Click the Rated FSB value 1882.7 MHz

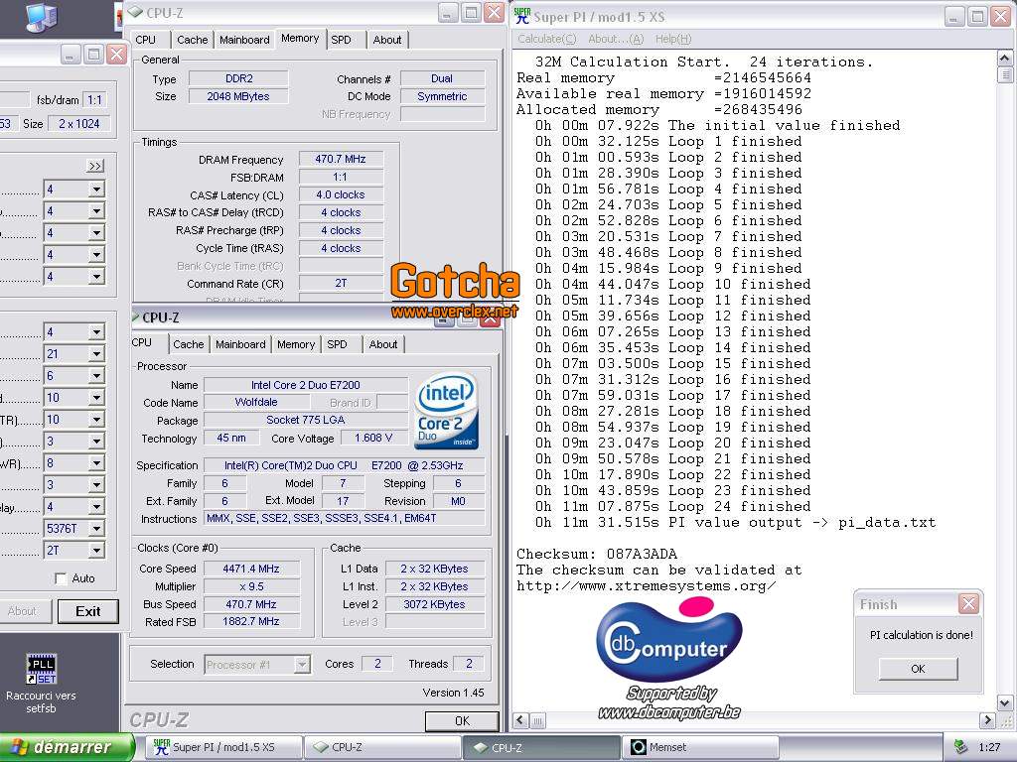(x=251, y=621)
